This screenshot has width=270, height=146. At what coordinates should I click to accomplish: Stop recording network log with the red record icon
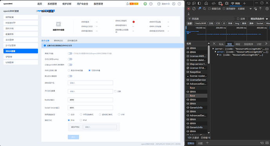click(189, 9)
